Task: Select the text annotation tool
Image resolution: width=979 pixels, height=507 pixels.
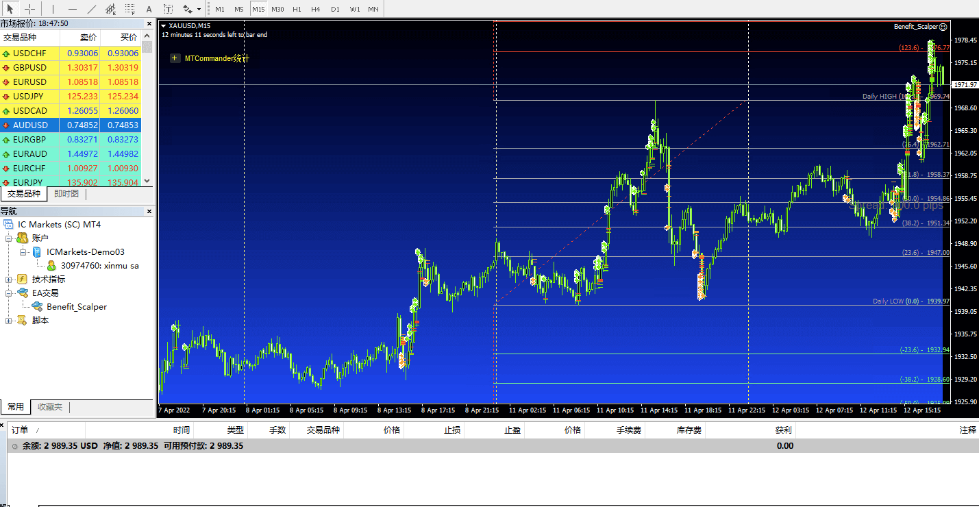Action: [x=149, y=9]
